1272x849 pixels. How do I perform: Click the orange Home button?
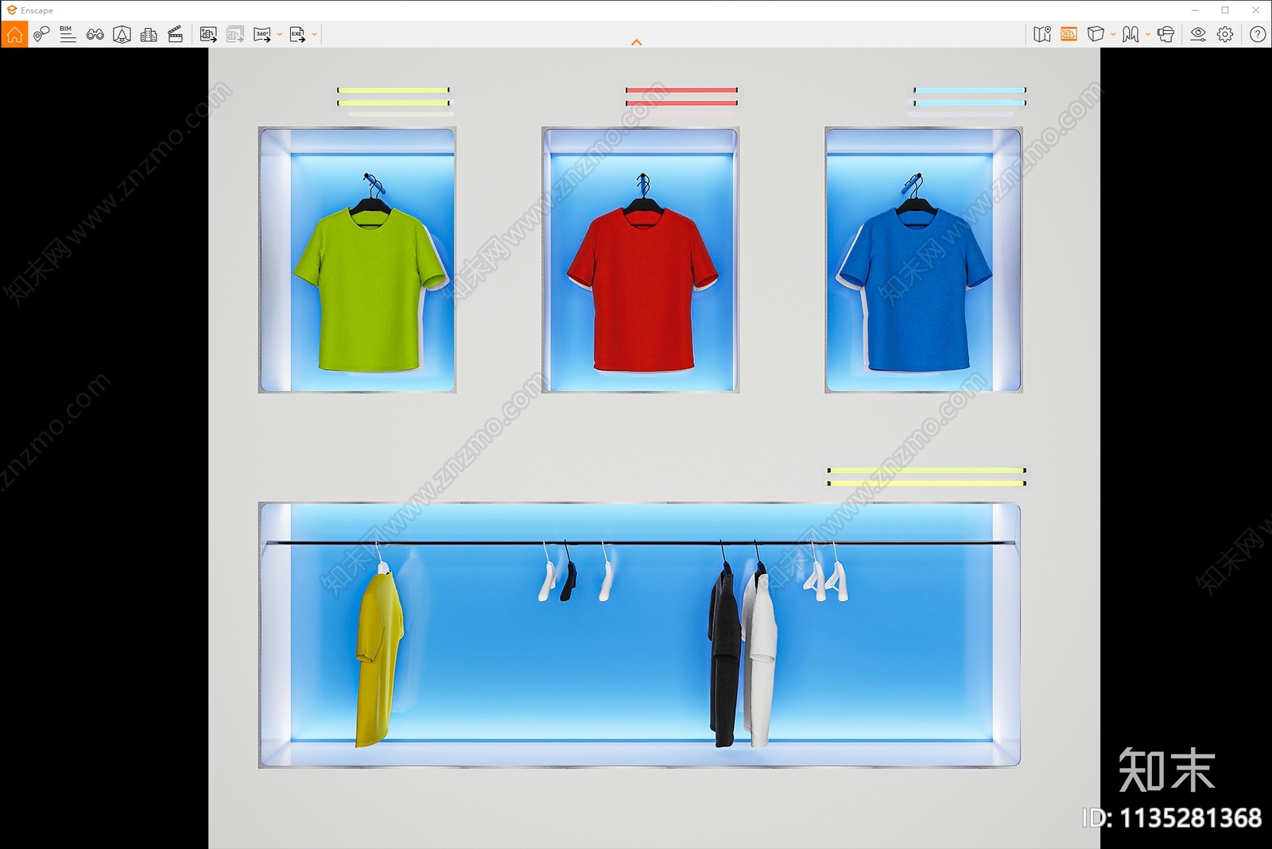pos(14,34)
